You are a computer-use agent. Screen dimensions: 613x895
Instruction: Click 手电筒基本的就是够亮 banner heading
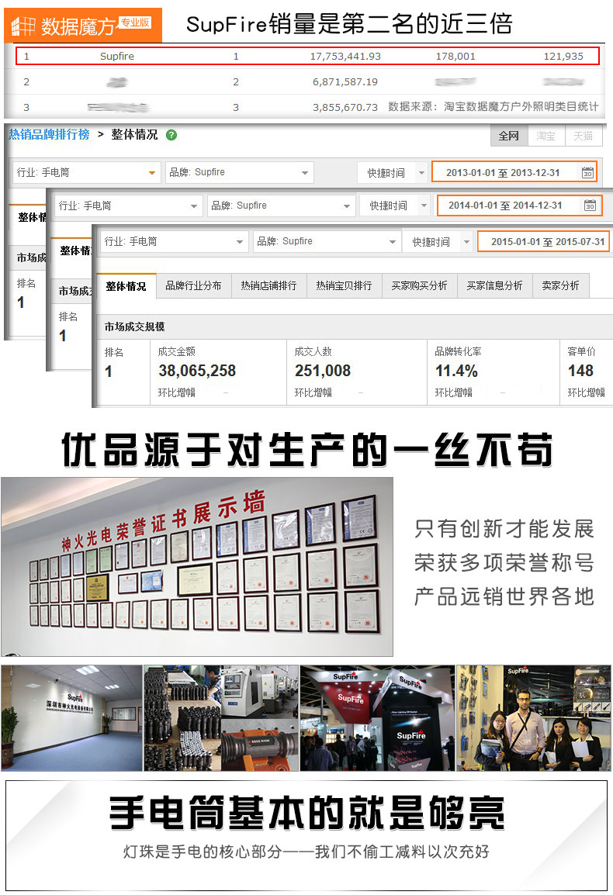point(306,812)
